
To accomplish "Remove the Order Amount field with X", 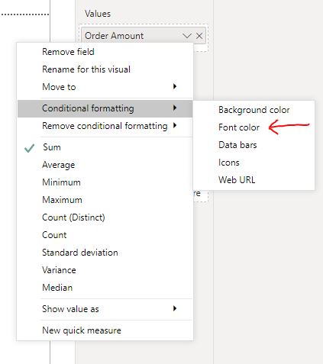I will 199,36.
